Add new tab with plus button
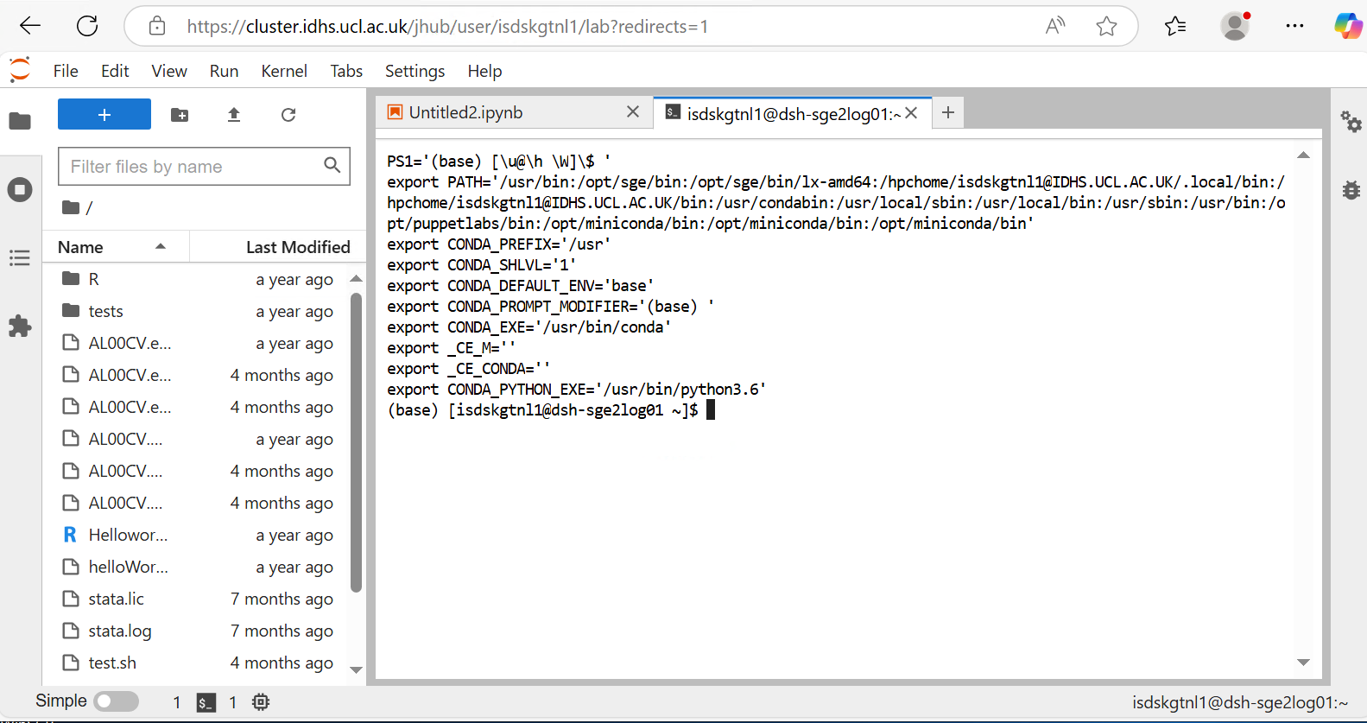 (948, 112)
